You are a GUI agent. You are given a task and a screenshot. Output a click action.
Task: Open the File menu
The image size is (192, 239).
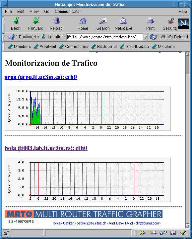coord(8,12)
